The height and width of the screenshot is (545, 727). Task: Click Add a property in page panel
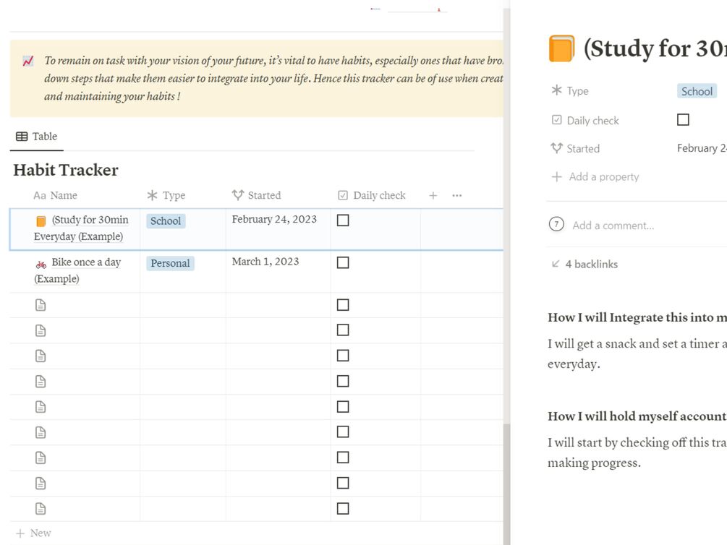(x=603, y=176)
